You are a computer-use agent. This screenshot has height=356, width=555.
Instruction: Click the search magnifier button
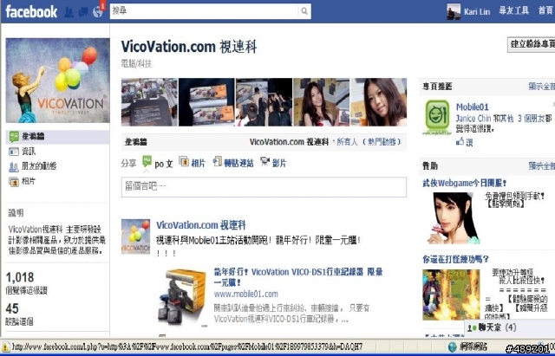pos(304,11)
